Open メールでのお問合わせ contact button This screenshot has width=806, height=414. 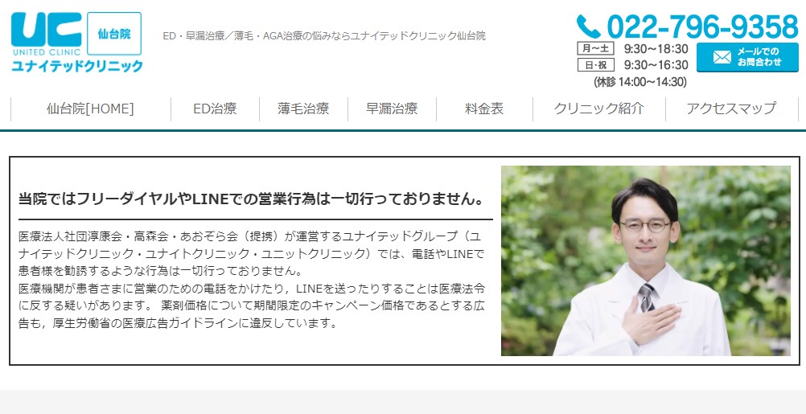pyautogui.click(x=747, y=57)
